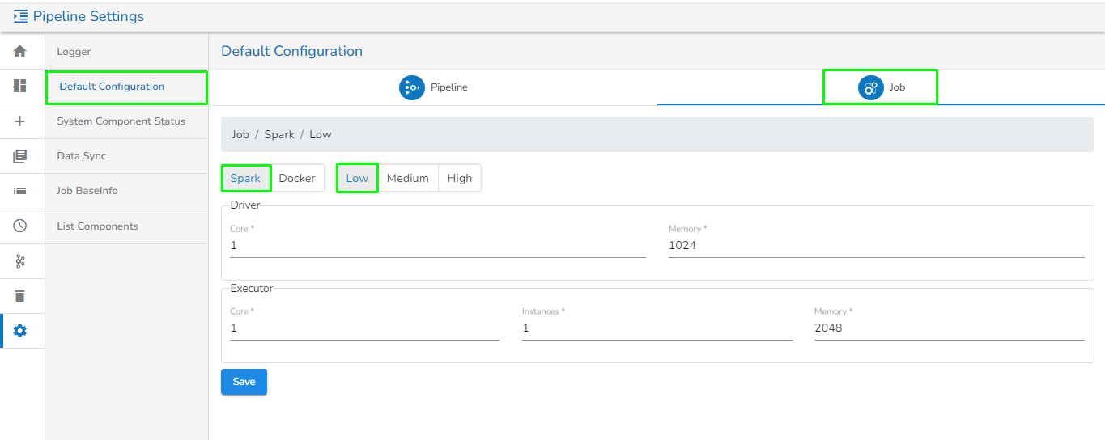Open the clock scheduler icon
Viewport: 1105px width, 440px height.
[x=20, y=226]
